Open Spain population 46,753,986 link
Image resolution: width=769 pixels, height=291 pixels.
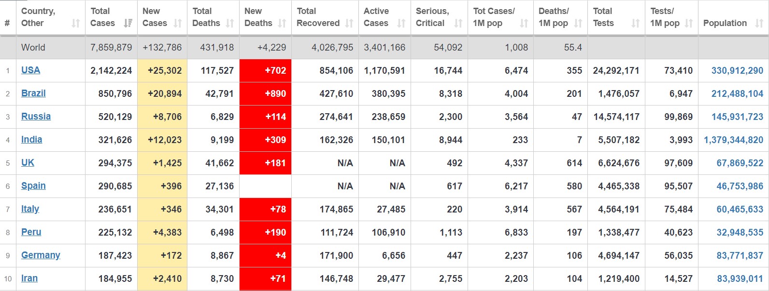pos(740,186)
